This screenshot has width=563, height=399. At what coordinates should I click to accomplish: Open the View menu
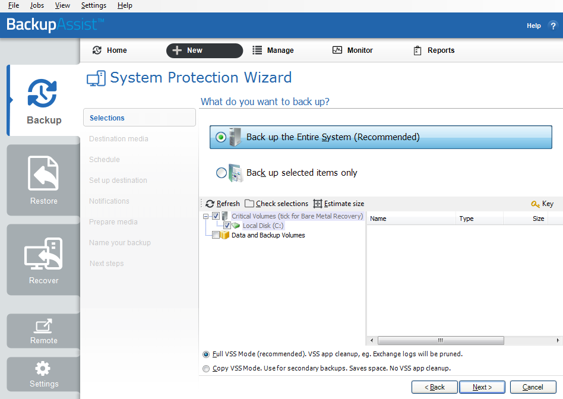62,5
